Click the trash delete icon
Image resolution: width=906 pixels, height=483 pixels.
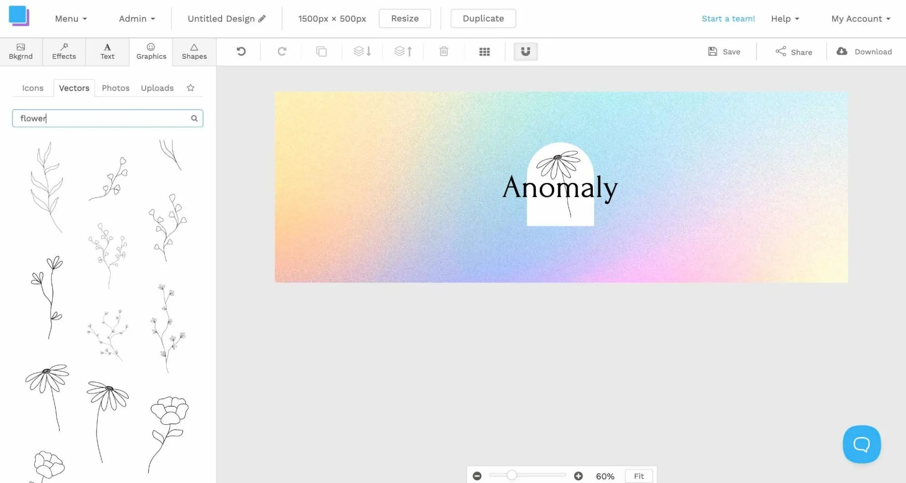(444, 52)
